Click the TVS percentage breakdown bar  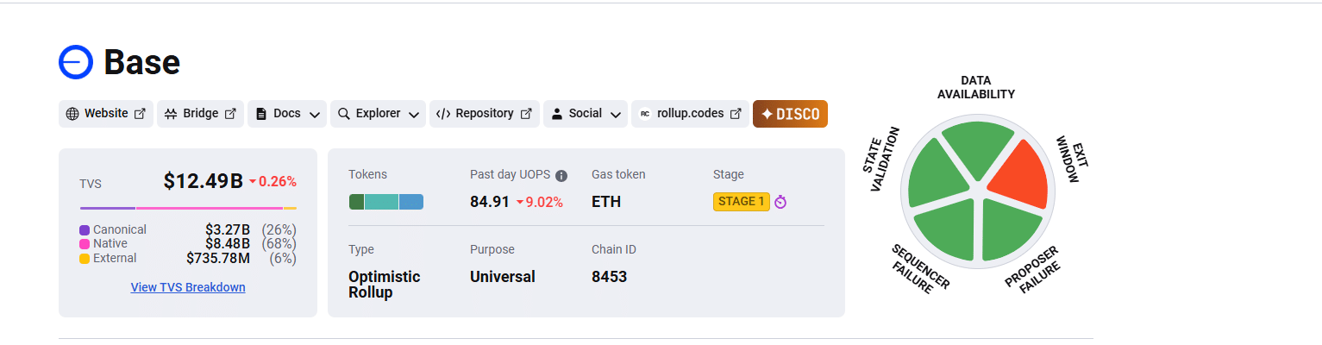tap(188, 208)
